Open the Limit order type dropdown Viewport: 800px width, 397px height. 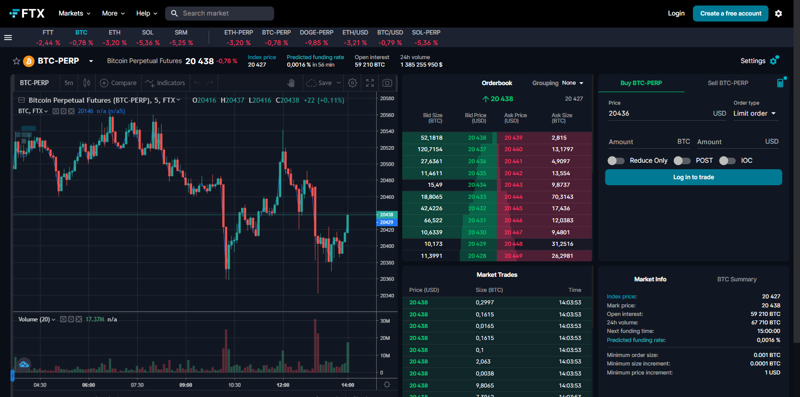(755, 114)
